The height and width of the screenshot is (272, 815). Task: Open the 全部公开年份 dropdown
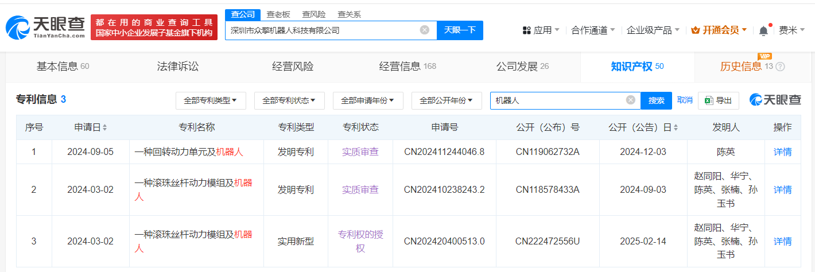pos(446,100)
